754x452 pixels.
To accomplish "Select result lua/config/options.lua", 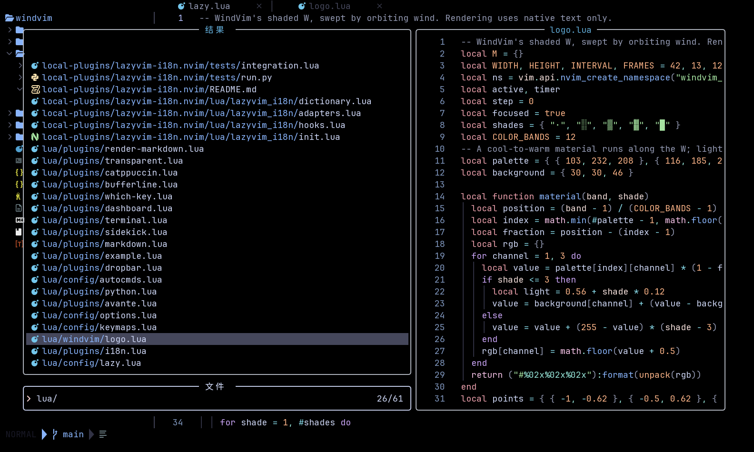I will point(217,315).
